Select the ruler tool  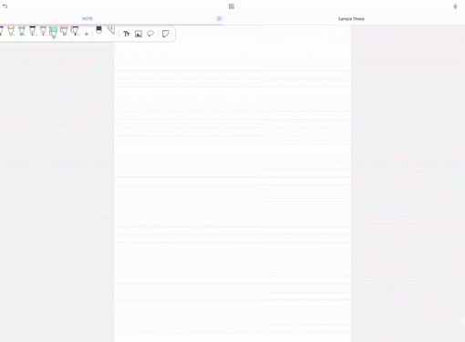point(111,30)
